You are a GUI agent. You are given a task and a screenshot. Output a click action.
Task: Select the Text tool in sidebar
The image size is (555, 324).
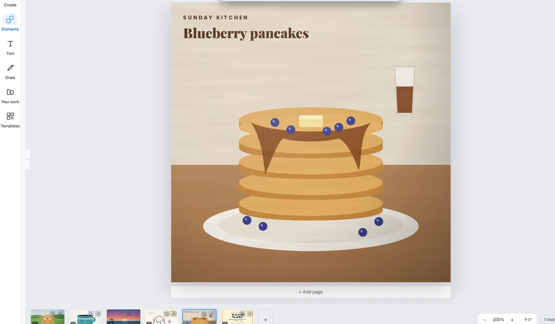[x=10, y=47]
